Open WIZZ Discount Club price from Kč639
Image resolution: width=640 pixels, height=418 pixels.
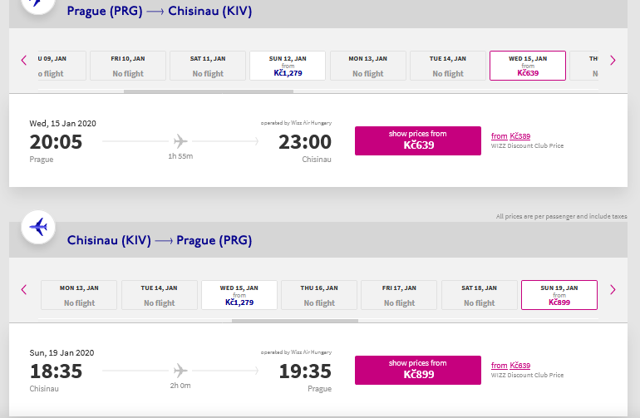[510, 366]
